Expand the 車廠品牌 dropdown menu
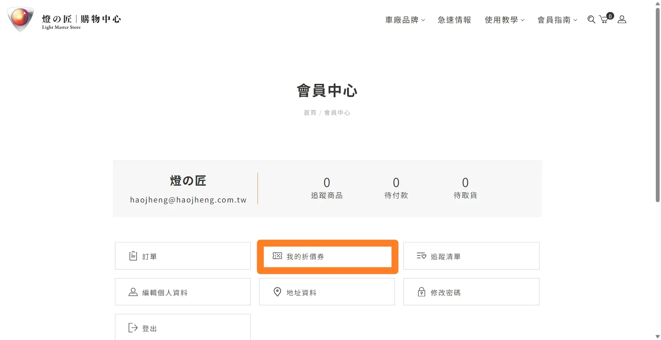The image size is (661, 340). click(x=405, y=20)
